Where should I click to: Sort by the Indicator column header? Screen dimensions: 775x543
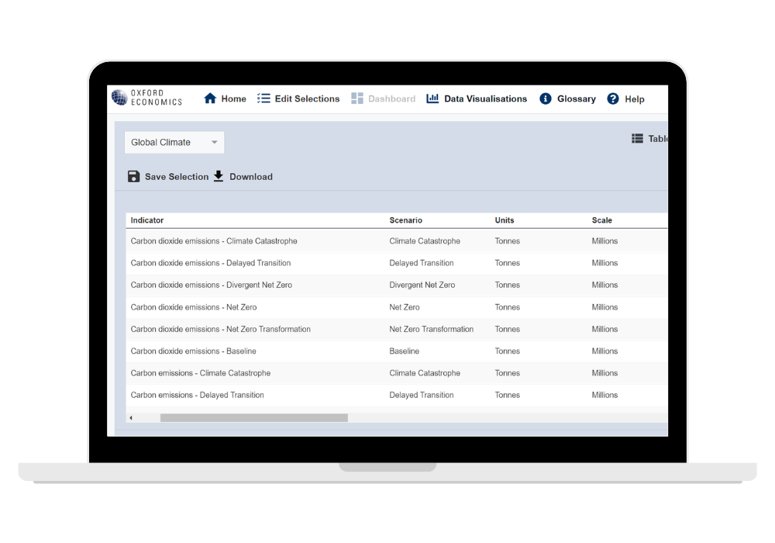[x=147, y=220]
